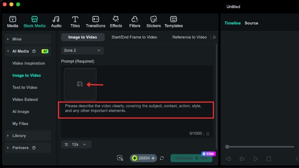Image resolution: width=299 pixels, height=168 pixels.
Task: Open Video Extend in sidebar
Action: point(25,99)
